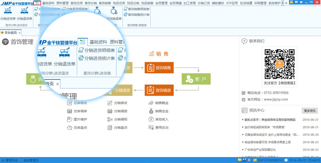The width and height of the screenshot is (321, 163).
Task: Click the feedback speech-bubble icon in title bar
Action: 296,2
